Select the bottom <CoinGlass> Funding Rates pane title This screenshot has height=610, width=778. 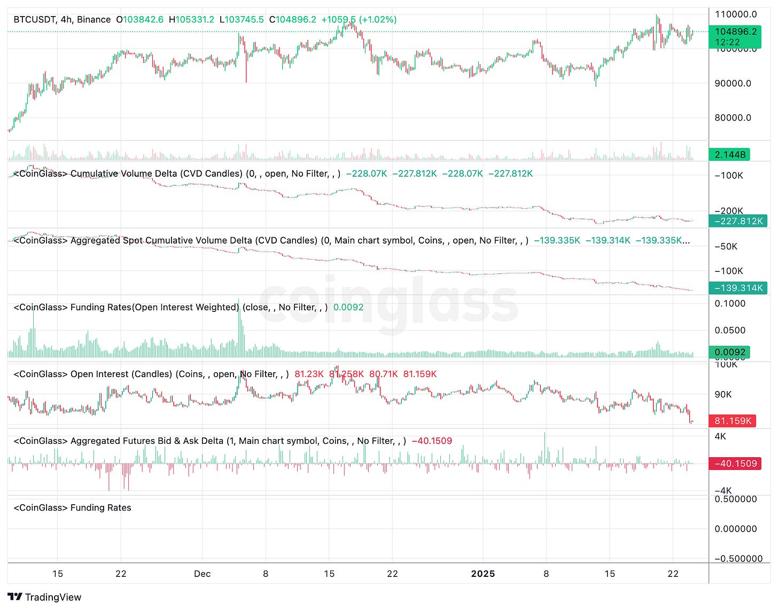[x=72, y=507]
